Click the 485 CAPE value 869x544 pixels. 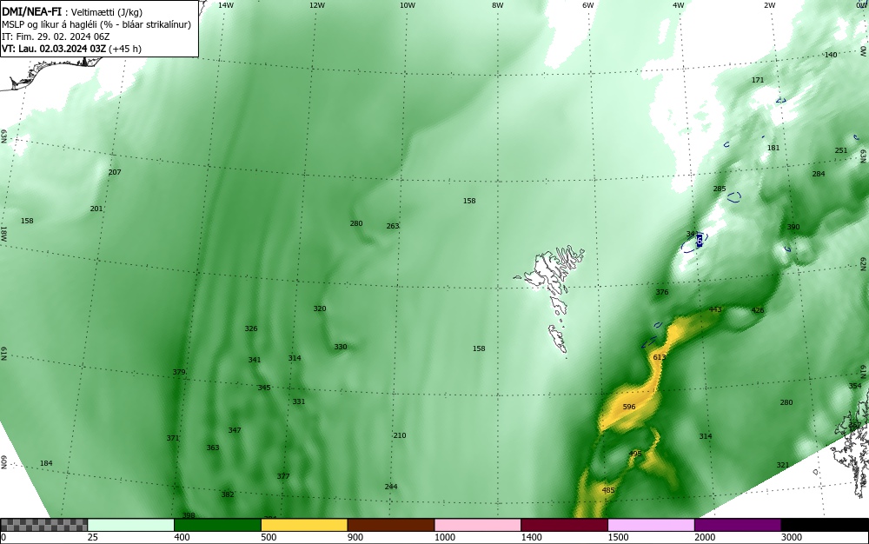pyautogui.click(x=608, y=490)
